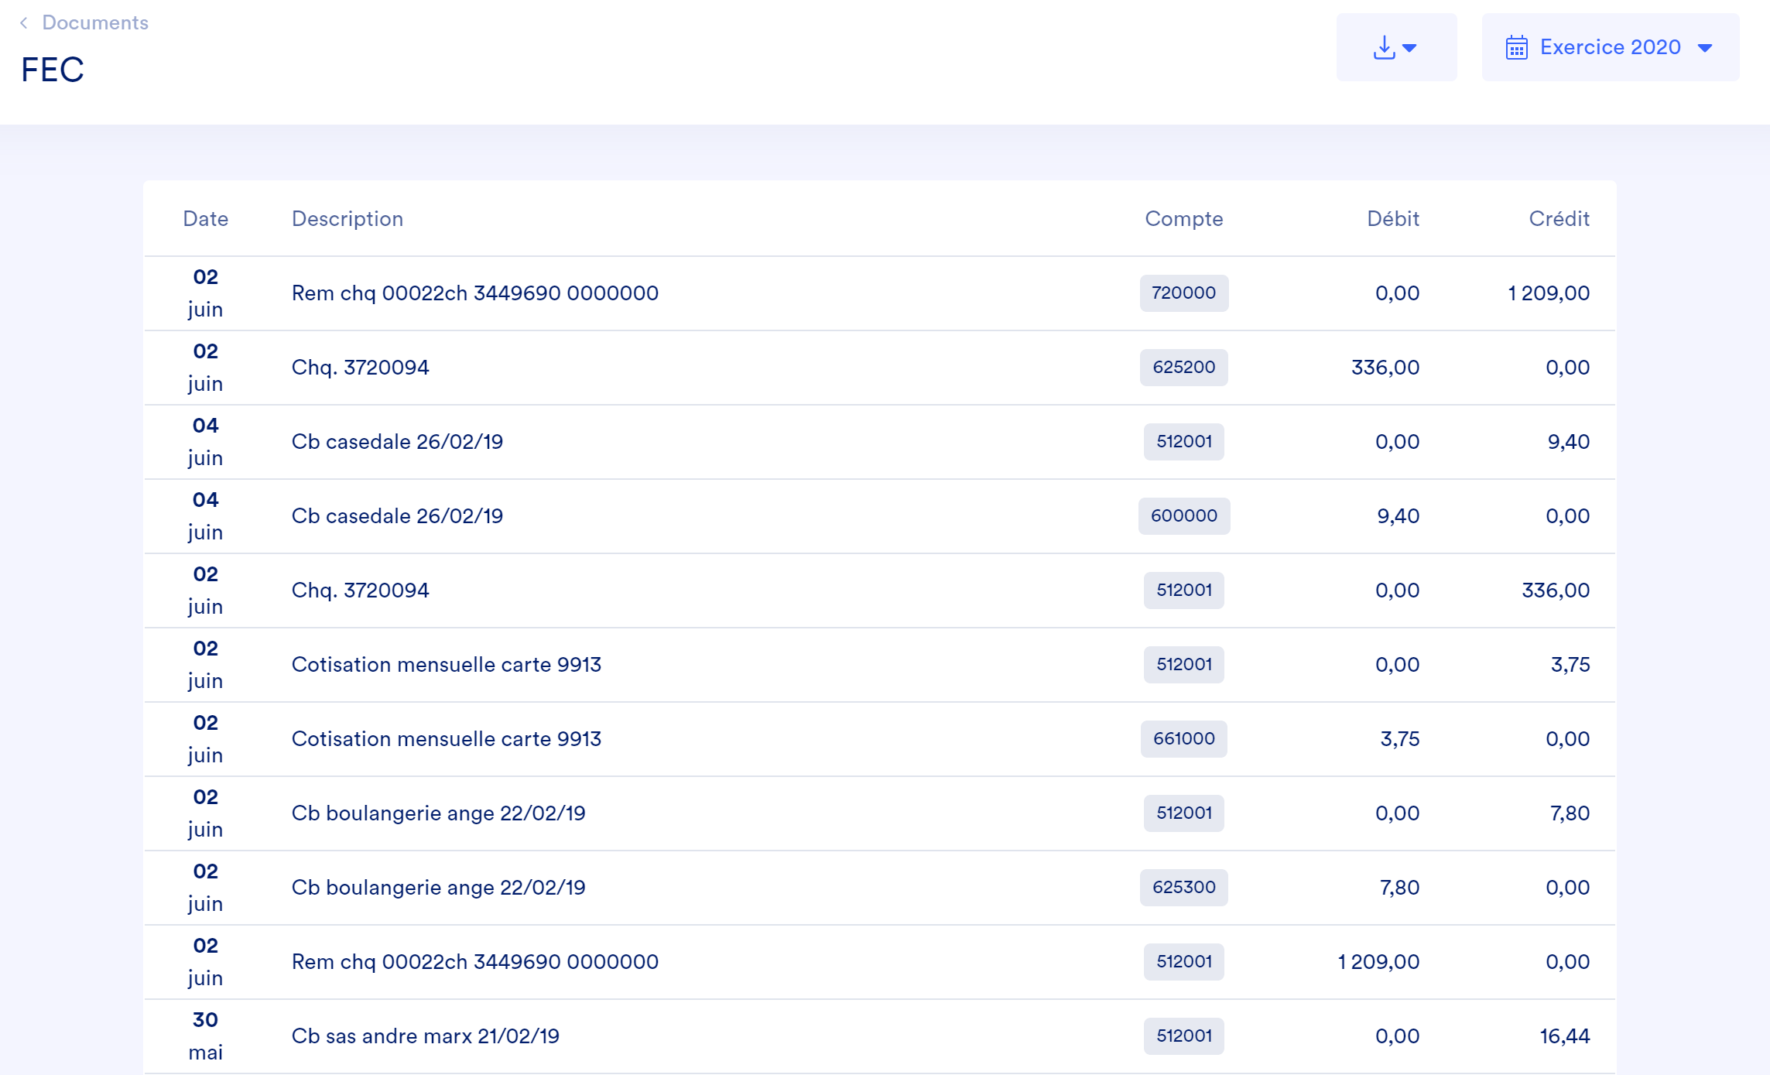Select first Cotisation mensuelle carte 9913 row

pos(446,665)
